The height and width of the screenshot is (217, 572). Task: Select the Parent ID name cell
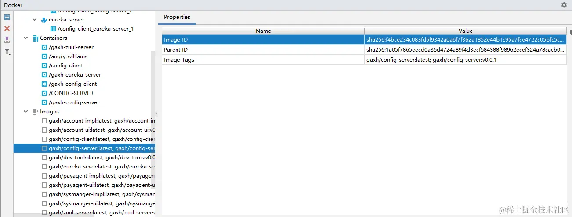pyautogui.click(x=263, y=50)
